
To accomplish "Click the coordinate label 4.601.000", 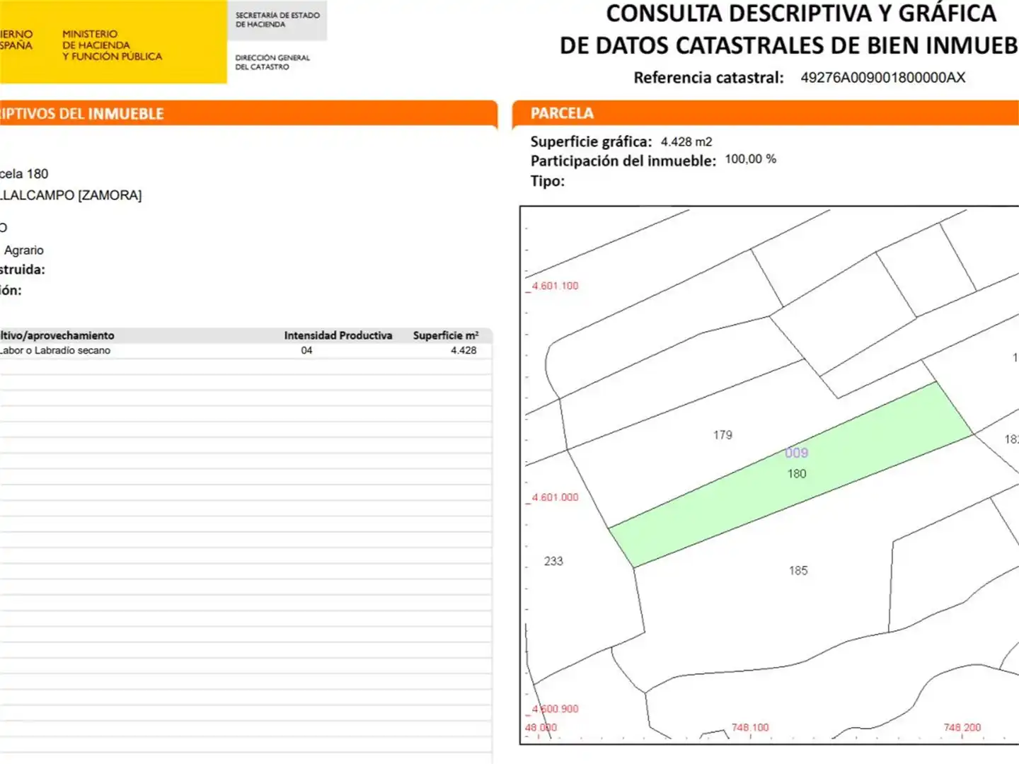I will tap(555, 497).
